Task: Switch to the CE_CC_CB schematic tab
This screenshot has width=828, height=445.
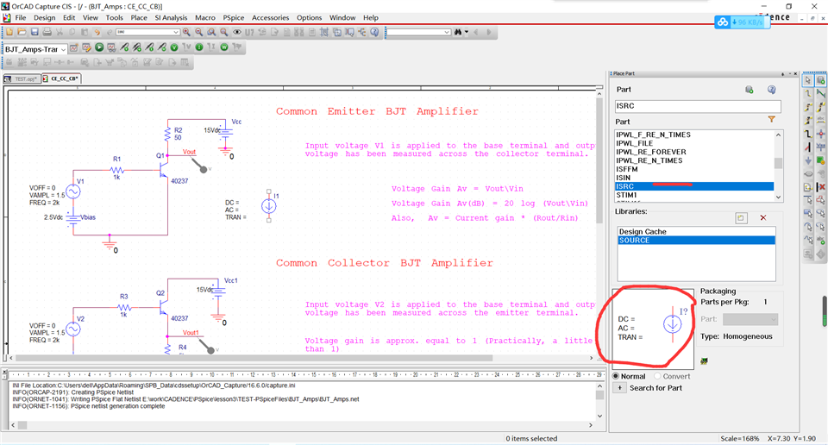Action: coord(61,78)
